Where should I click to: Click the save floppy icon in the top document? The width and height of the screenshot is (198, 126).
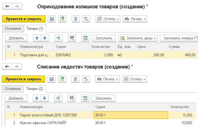click(52, 19)
